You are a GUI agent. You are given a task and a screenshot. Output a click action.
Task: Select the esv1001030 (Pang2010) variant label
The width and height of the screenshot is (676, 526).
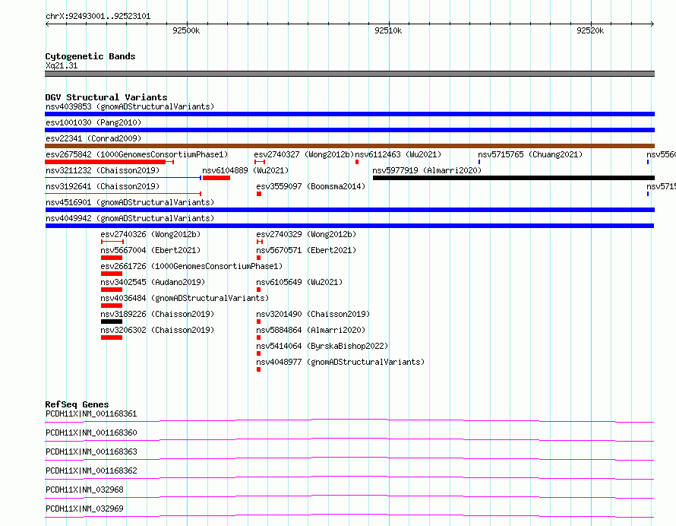click(x=93, y=122)
